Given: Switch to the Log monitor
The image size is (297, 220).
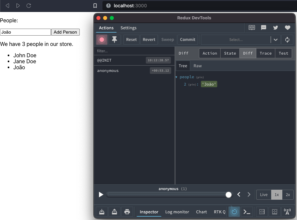Looking at the screenshot, I should click(x=177, y=212).
